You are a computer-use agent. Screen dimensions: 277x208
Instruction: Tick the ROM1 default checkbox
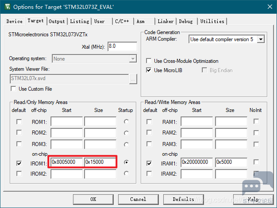19,122
